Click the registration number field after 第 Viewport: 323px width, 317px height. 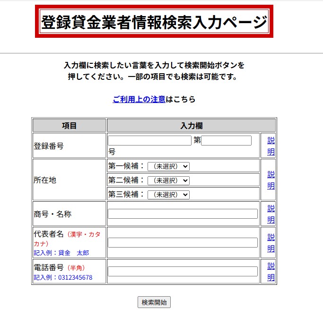click(226, 141)
